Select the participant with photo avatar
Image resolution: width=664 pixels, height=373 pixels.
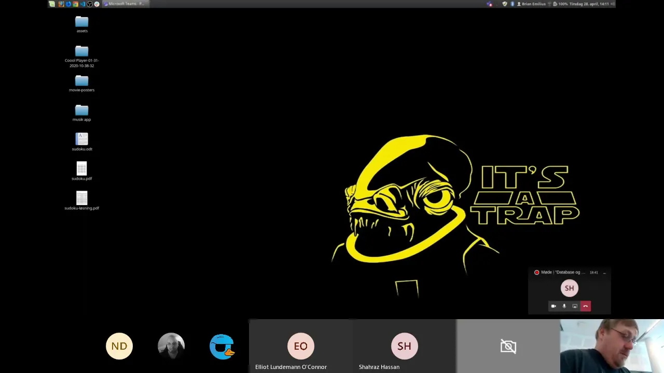click(x=171, y=346)
